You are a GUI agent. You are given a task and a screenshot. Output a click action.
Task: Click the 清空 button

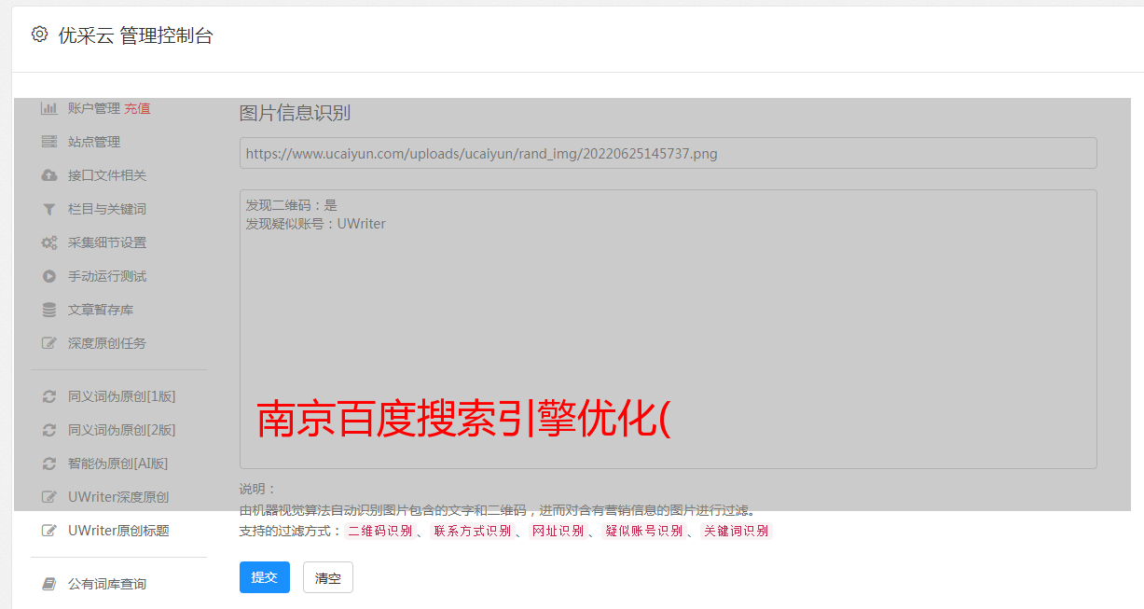click(x=328, y=577)
